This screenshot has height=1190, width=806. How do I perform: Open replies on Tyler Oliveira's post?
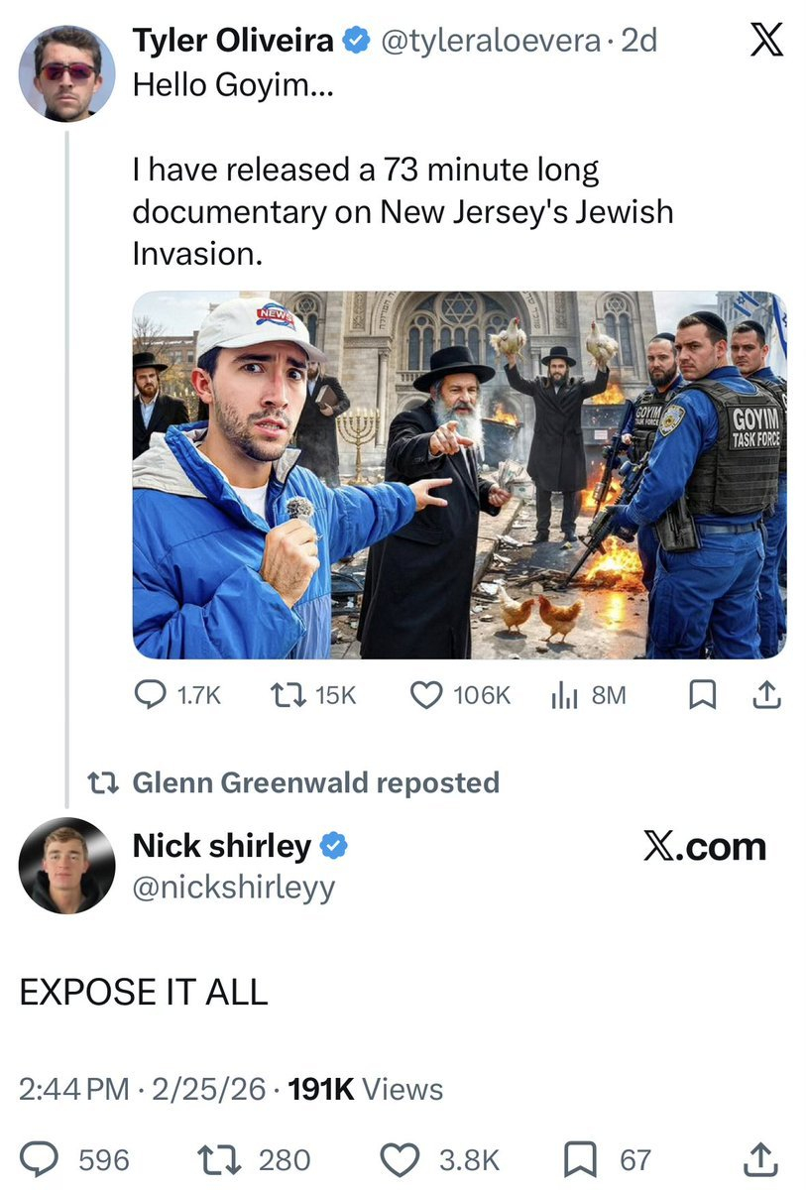coord(177,696)
